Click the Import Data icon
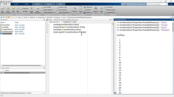This screenshot has height=97, width=174. (x=32, y=8)
